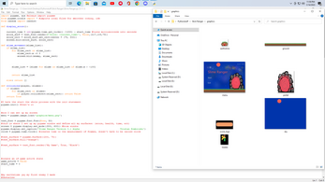Click the Task View taskbar icon
325x182 pixels.
[71, 3]
